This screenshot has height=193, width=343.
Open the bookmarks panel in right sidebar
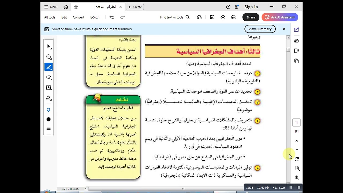(296, 51)
